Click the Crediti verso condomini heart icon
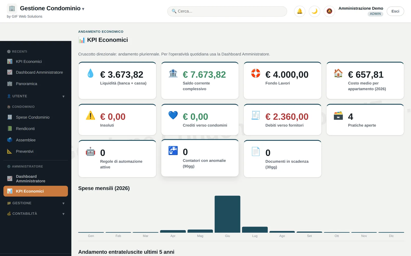411x256 pixels. pos(173,115)
